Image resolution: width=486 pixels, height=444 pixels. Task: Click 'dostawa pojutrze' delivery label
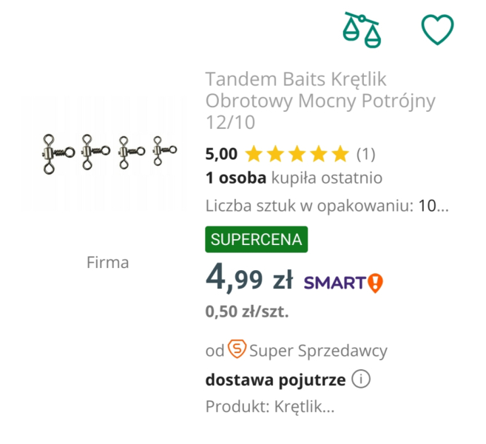pyautogui.click(x=275, y=380)
